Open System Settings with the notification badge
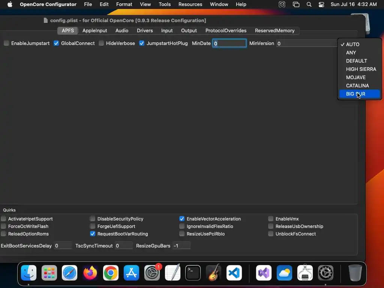This screenshot has height=288, width=384. point(152,273)
